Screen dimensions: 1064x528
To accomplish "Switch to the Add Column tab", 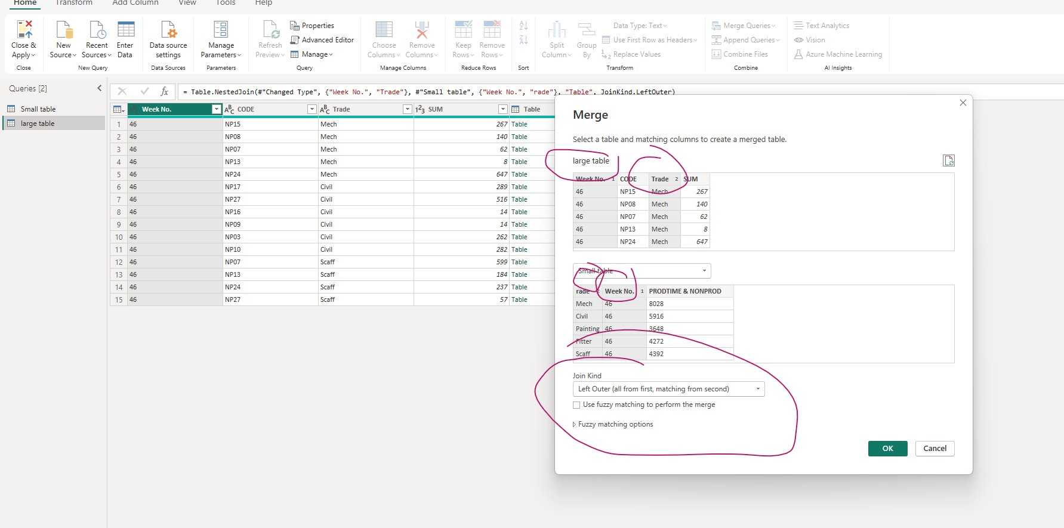I will [135, 3].
